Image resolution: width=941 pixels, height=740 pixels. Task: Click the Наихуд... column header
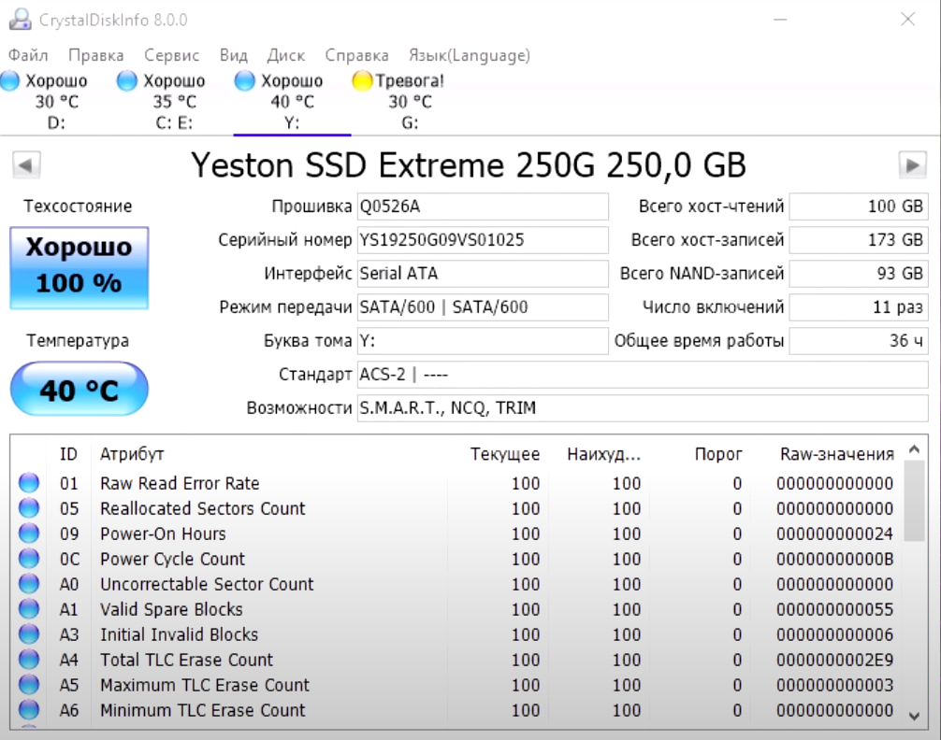point(603,454)
